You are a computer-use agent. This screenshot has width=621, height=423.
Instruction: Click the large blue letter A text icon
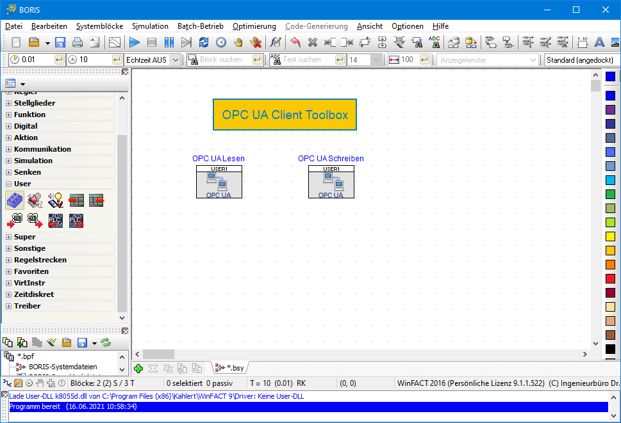click(x=599, y=42)
